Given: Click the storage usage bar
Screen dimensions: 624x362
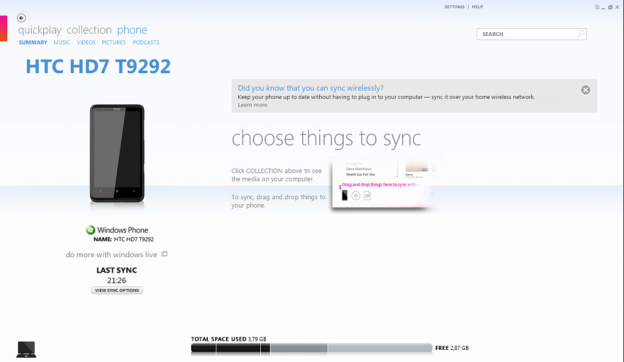Looking at the screenshot, I should pos(311,349).
